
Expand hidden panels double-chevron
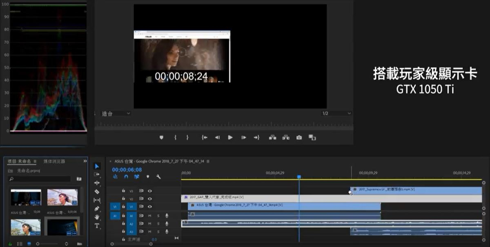click(85, 161)
